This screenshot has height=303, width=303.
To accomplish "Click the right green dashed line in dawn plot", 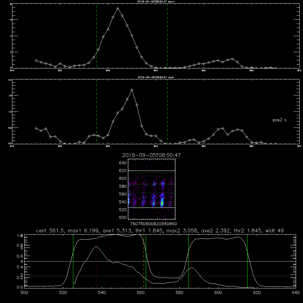I will click(x=167, y=36).
